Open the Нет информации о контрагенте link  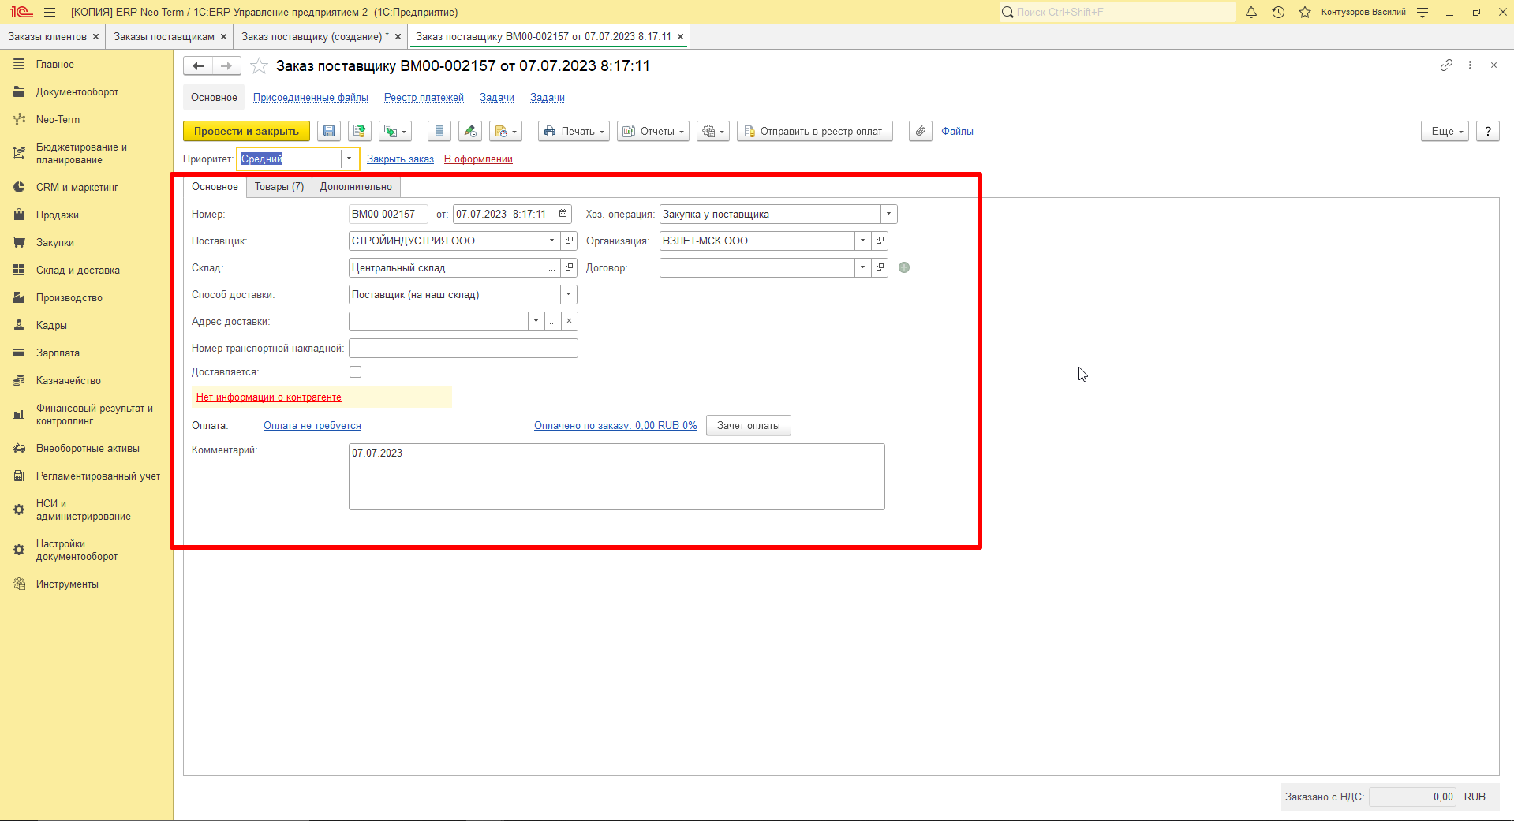click(x=269, y=397)
